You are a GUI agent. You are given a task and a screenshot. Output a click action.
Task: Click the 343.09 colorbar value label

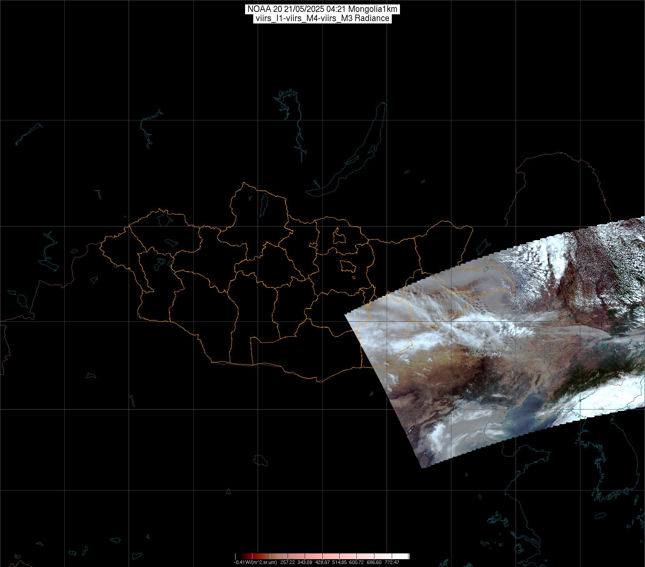[x=305, y=562]
